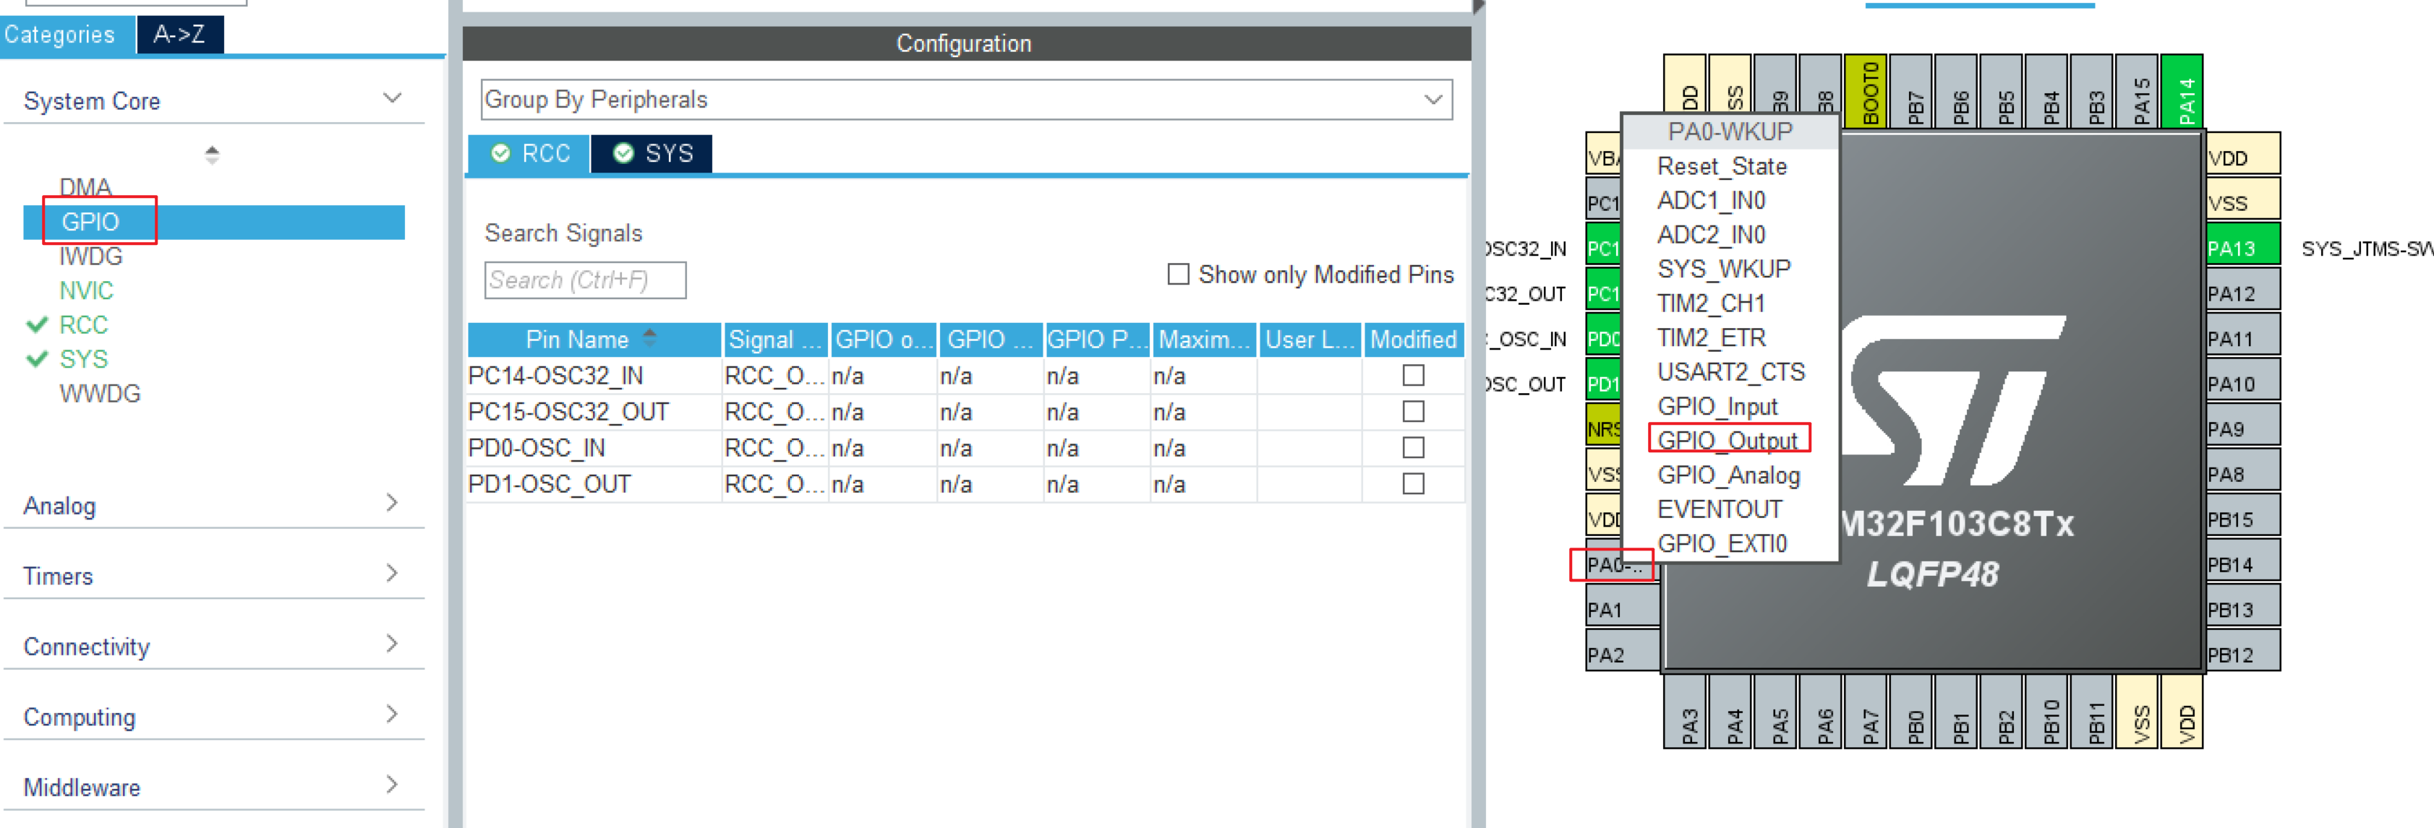Enable Show only Modified Pins checkbox
This screenshot has height=828, width=2434.
click(x=1177, y=275)
